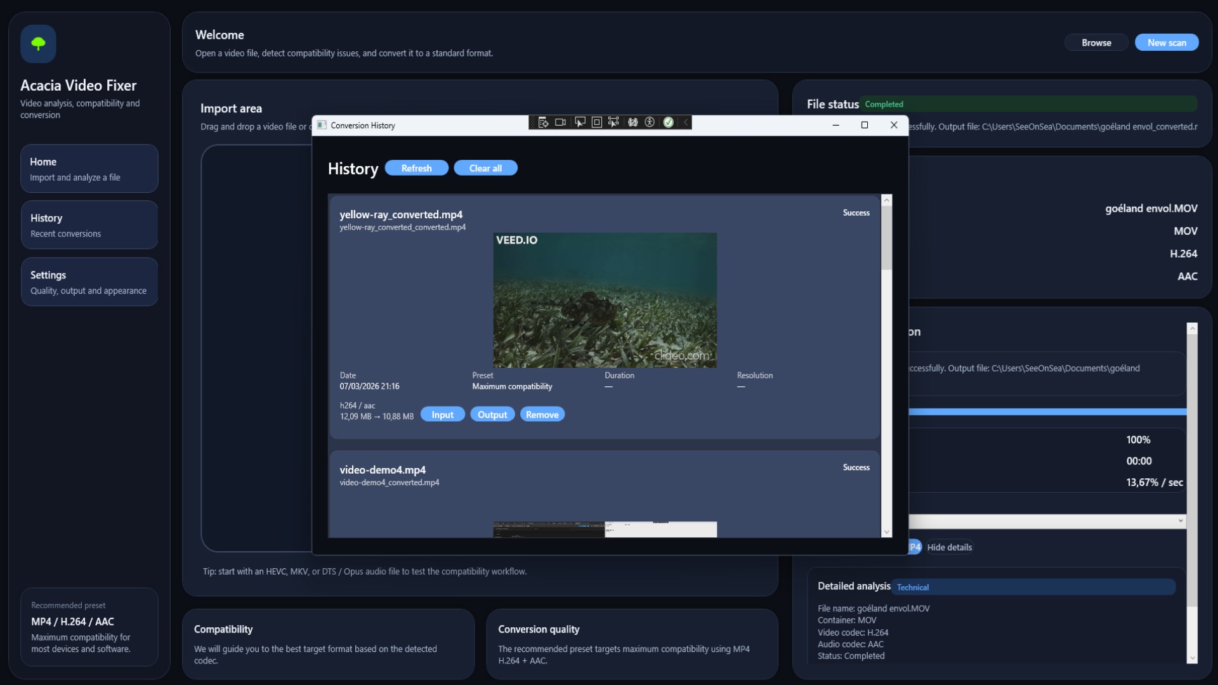This screenshot has width=1218, height=685.
Task: Open binding failures braces icon
Action: pos(632,122)
